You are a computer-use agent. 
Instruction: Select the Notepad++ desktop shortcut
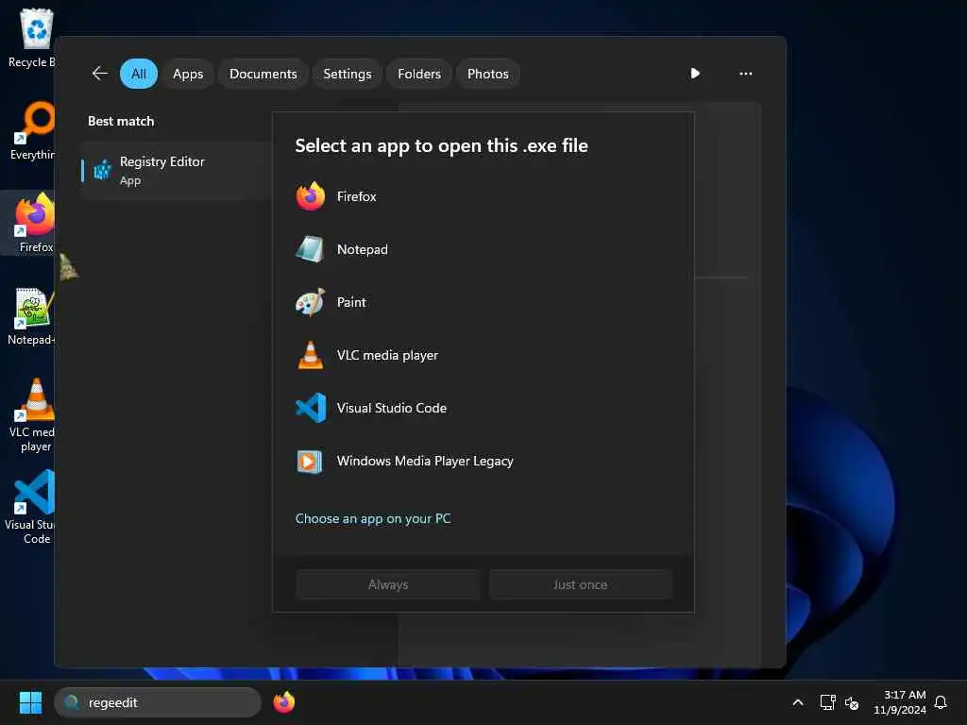[x=31, y=316]
